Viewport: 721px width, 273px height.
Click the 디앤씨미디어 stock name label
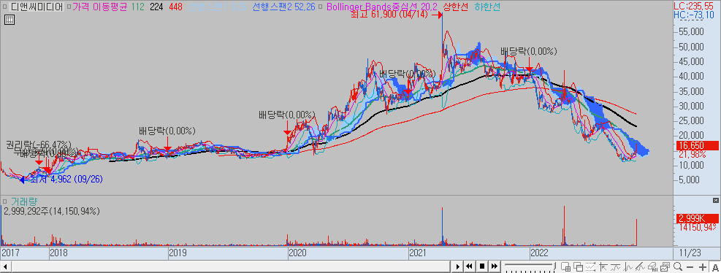(37, 7)
